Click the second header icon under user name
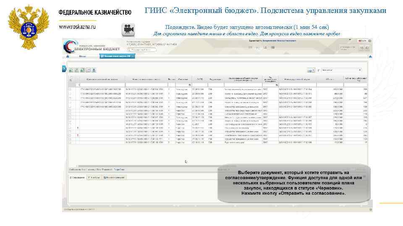Image resolution: width=403 pixels, height=226 pixels. click(258, 47)
